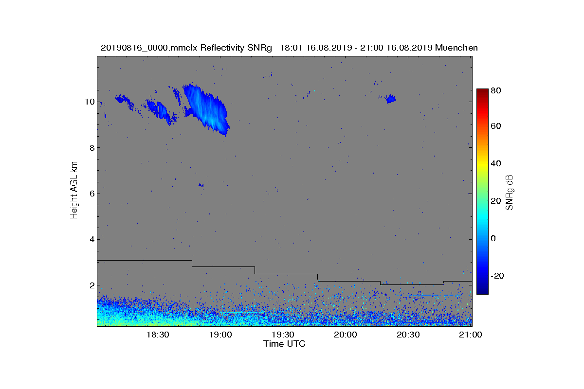Screen dimensions: 584x389
Task: Click the height tick label 10
Action: [90, 102]
